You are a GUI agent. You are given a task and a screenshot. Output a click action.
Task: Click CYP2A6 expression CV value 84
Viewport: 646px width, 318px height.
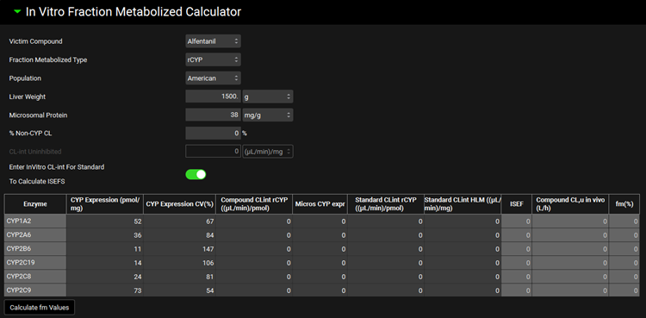click(x=180, y=235)
